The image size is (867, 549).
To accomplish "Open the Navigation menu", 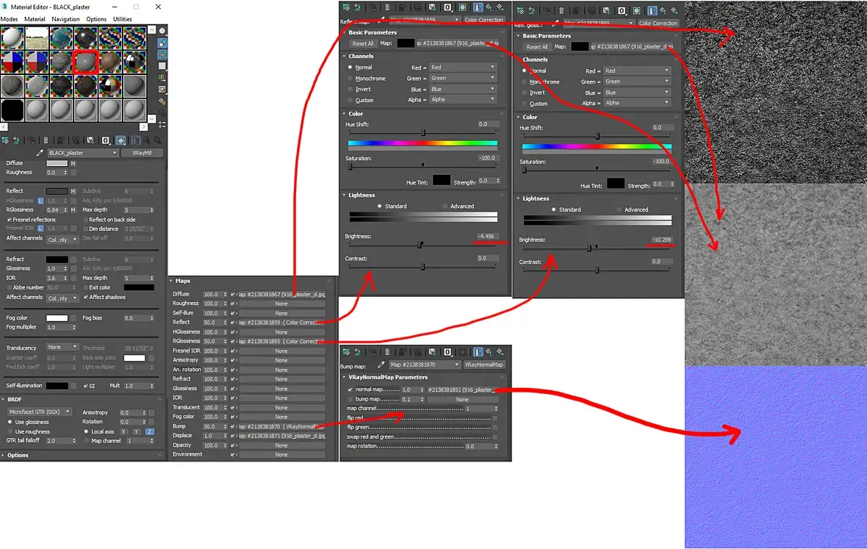I will (x=66, y=19).
